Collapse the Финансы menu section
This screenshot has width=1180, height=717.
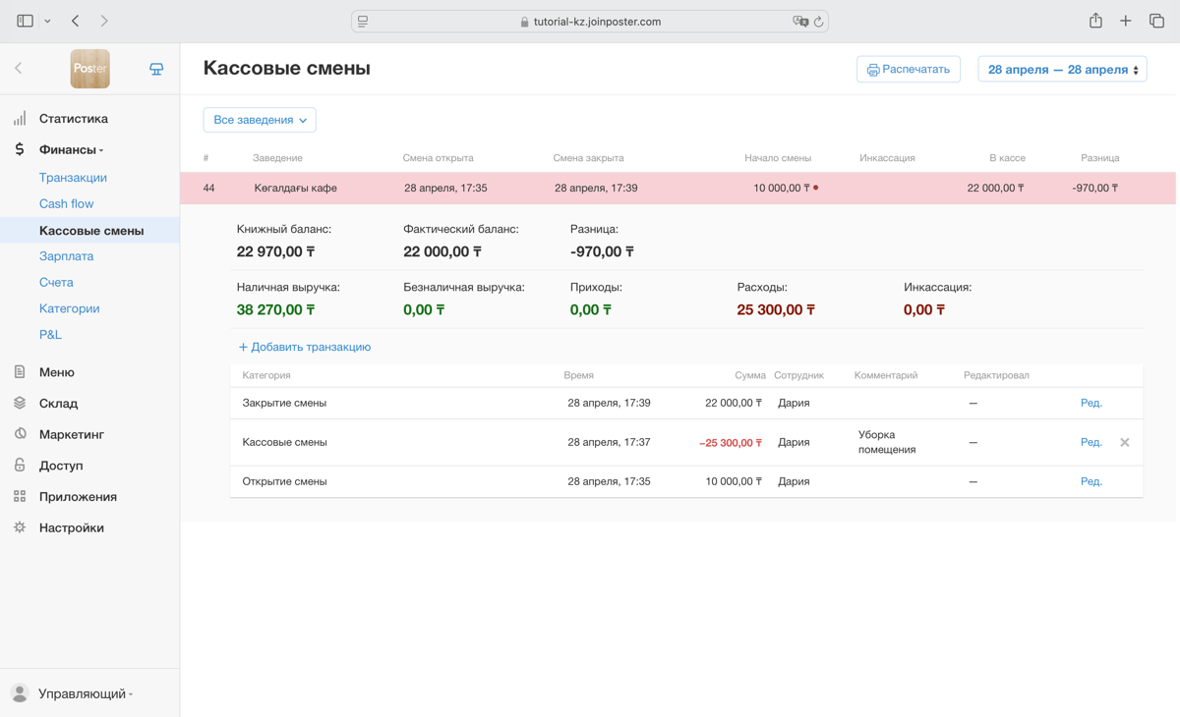pyautogui.click(x=71, y=149)
